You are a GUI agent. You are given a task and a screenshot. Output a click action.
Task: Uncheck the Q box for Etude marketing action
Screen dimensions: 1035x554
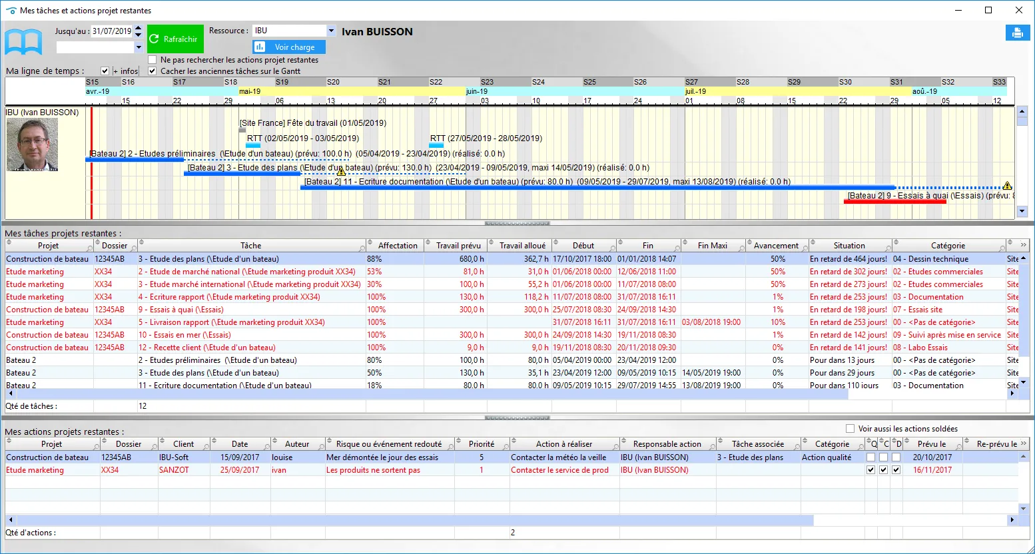click(x=870, y=470)
